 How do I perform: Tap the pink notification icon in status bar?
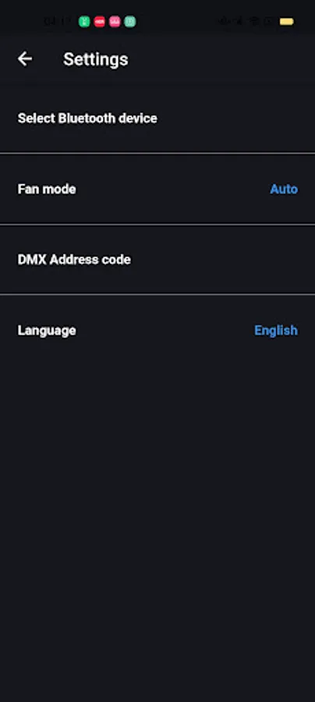[115, 22]
